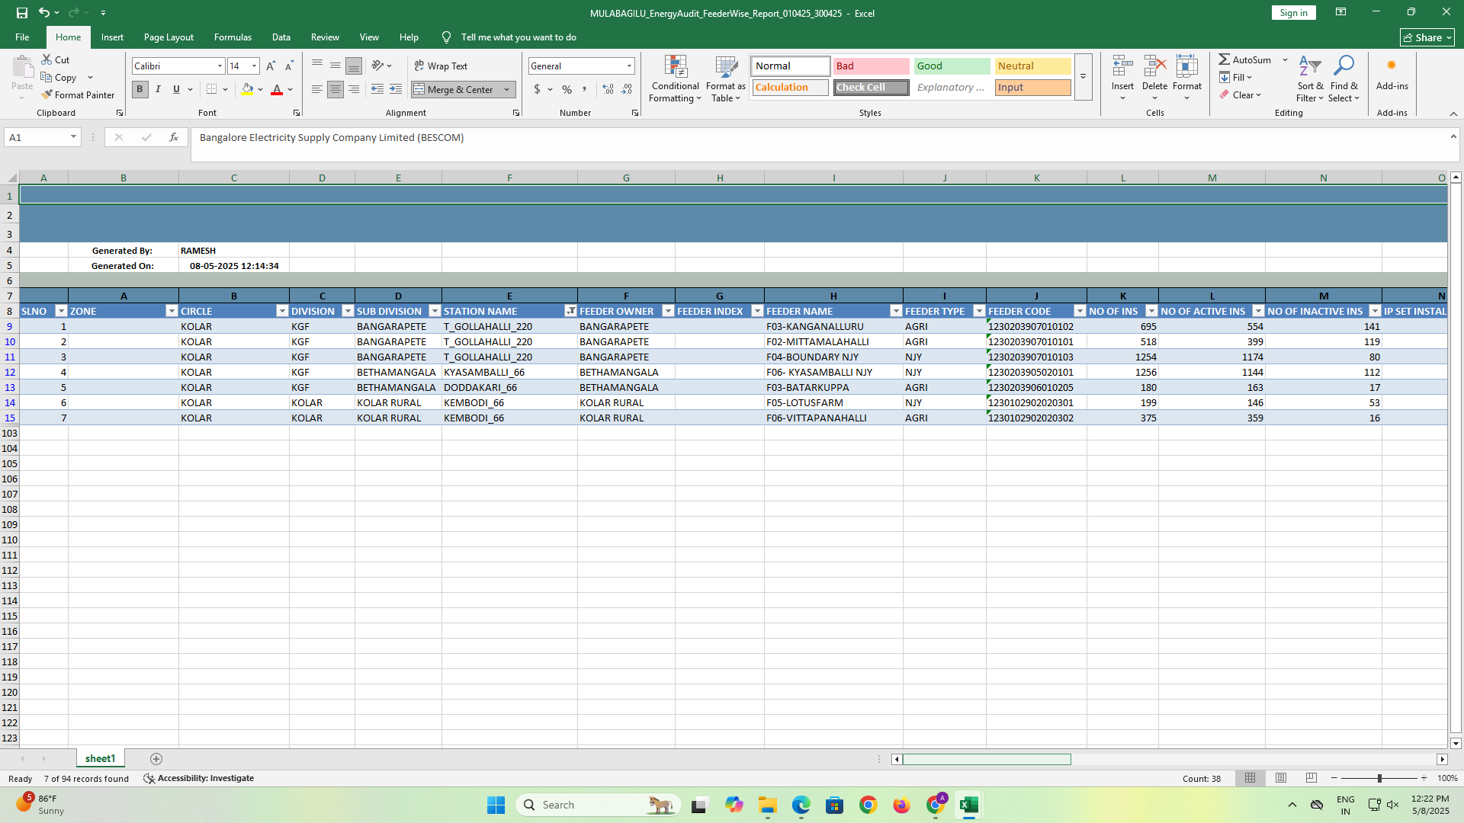1464x823 pixels.
Task: Align text to the left
Action: coord(317,89)
